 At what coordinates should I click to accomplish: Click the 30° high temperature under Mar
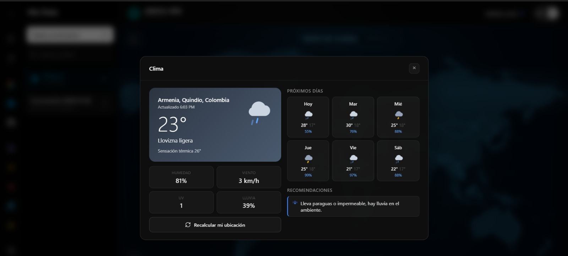(349, 125)
